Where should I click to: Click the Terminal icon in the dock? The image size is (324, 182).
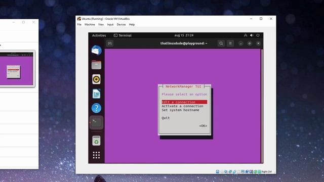pyautogui.click(x=96, y=122)
